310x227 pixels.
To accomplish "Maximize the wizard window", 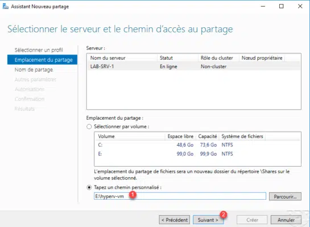I will (x=282, y=6).
